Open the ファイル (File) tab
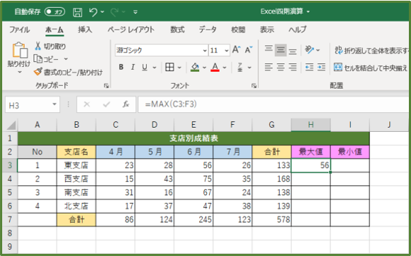This screenshot has height=256, width=411. [x=19, y=30]
